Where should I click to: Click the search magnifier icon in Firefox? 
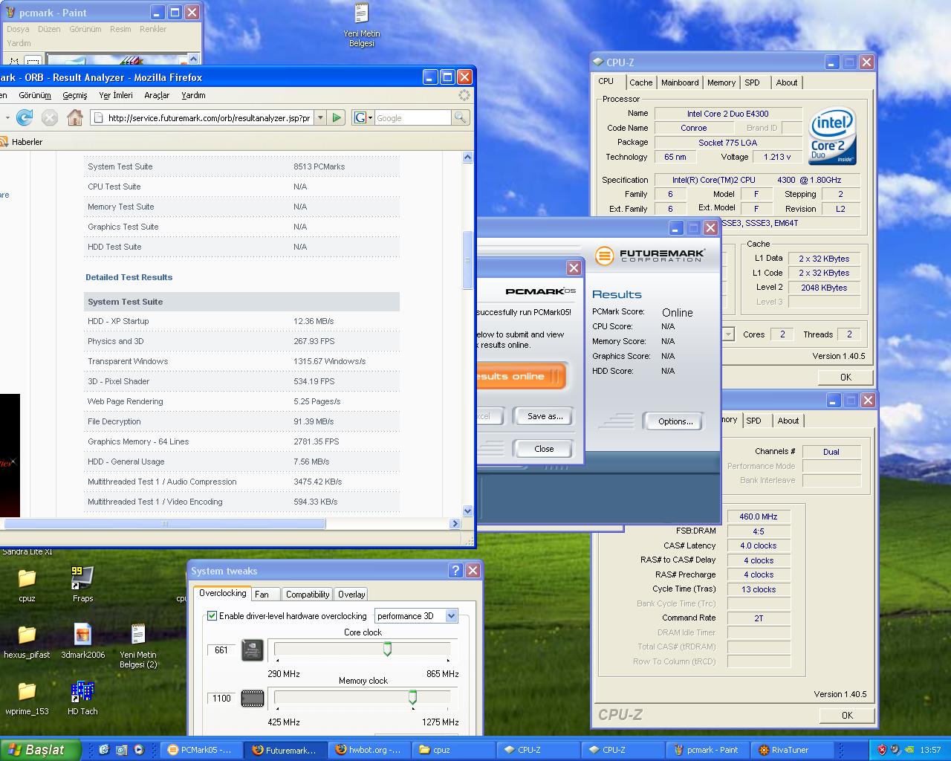(x=460, y=117)
